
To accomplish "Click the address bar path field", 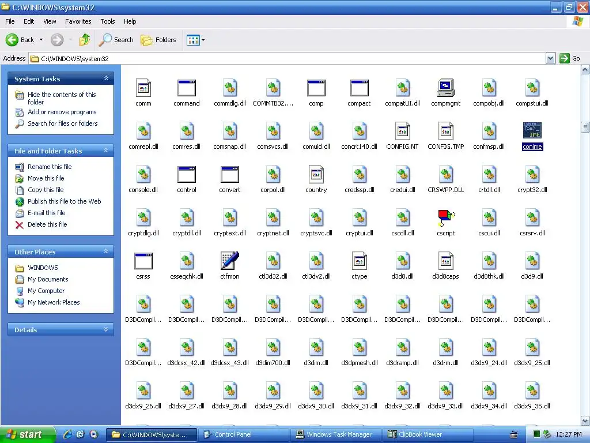I will (288, 58).
